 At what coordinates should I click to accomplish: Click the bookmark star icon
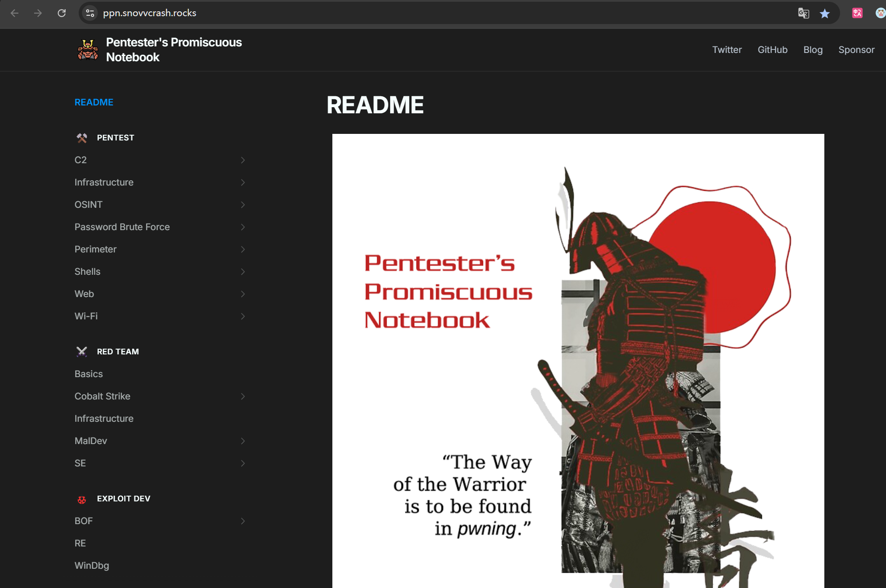(825, 14)
